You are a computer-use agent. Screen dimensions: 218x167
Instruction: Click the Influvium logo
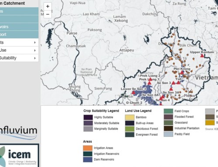click(x=19, y=133)
